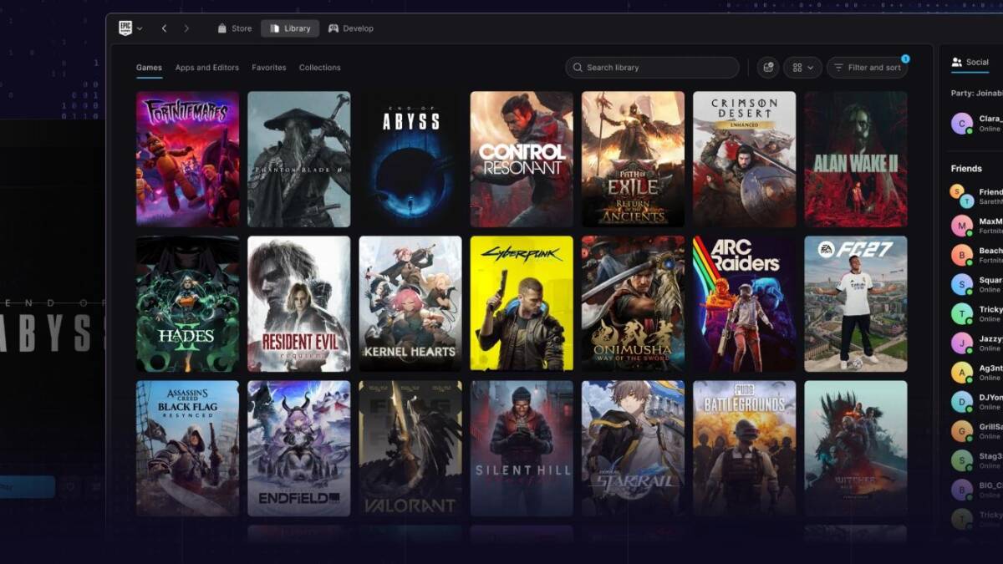Open the Store tab
The image size is (1003, 564).
[234, 28]
